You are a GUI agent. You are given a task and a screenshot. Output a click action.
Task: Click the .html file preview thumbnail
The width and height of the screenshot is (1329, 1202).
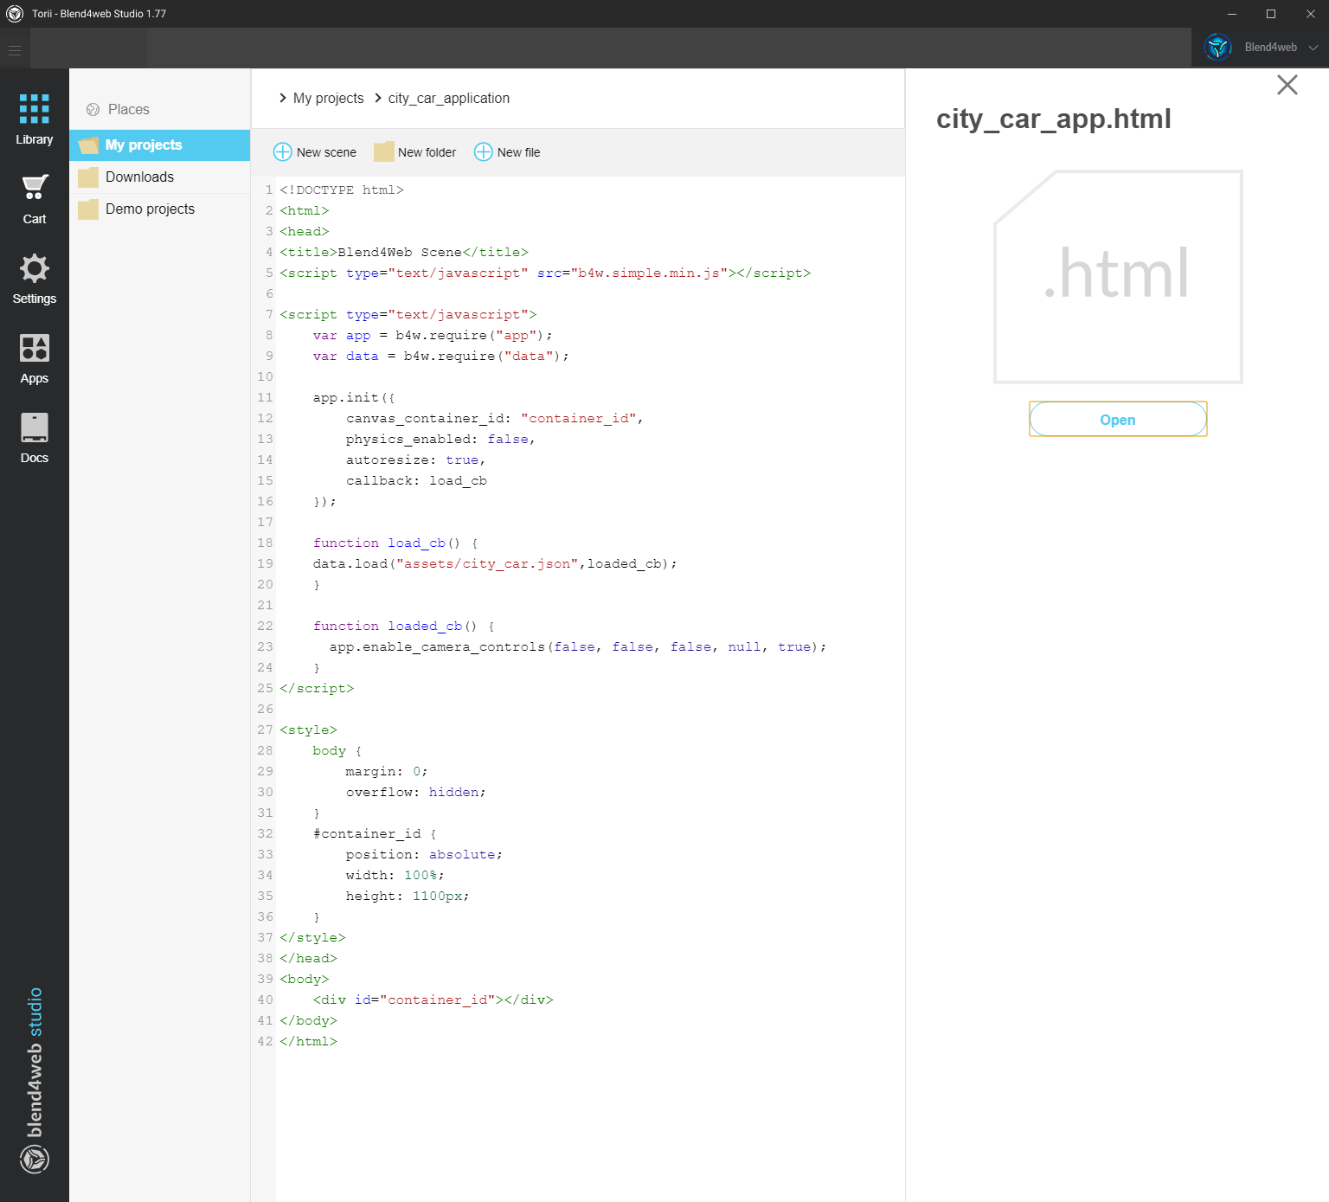click(1118, 277)
